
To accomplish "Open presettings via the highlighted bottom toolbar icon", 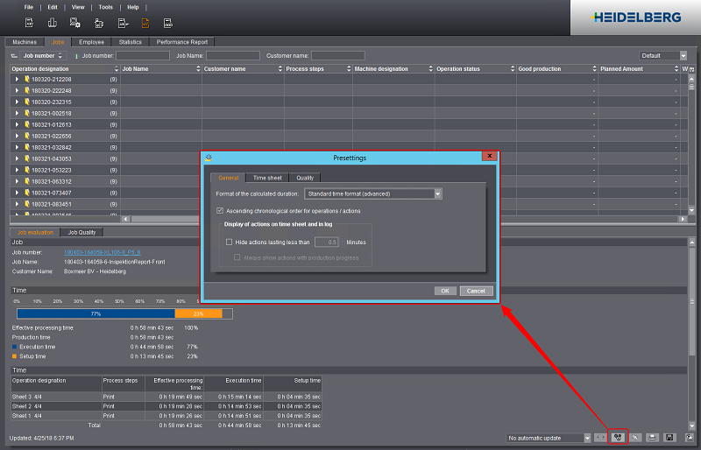I will tap(618, 437).
